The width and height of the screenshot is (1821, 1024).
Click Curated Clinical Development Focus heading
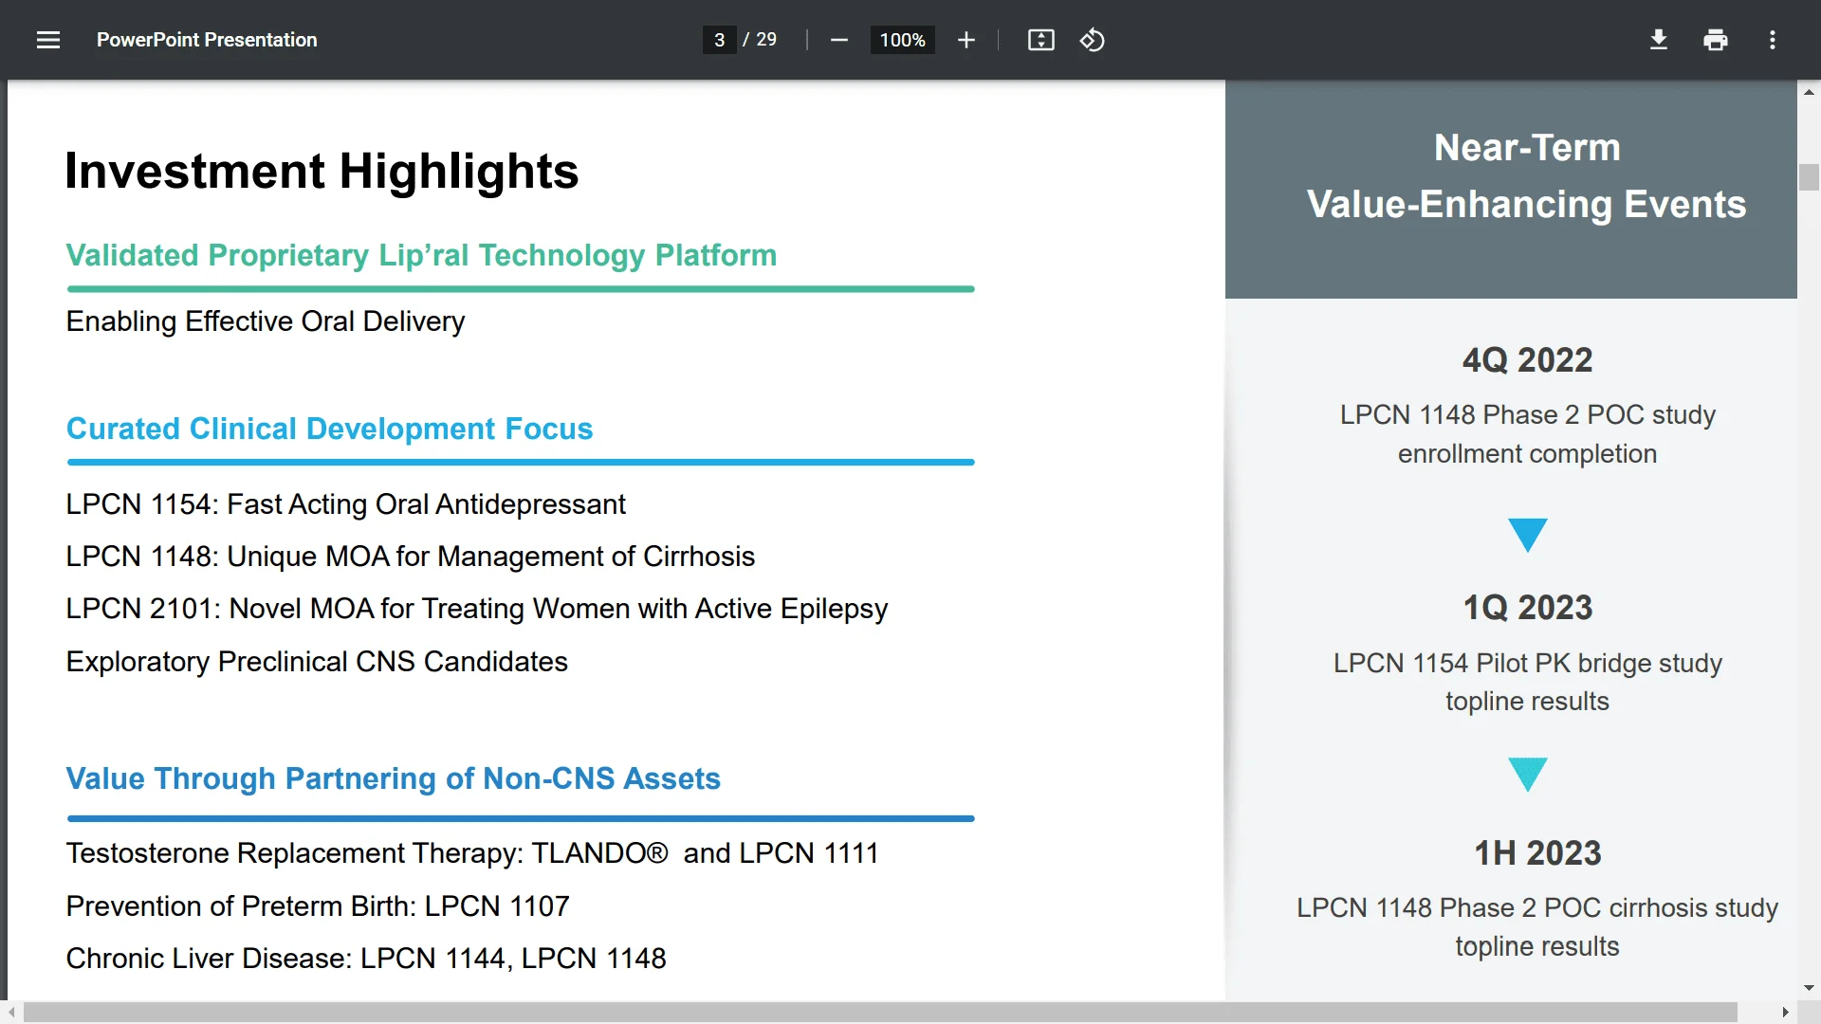pos(329,429)
